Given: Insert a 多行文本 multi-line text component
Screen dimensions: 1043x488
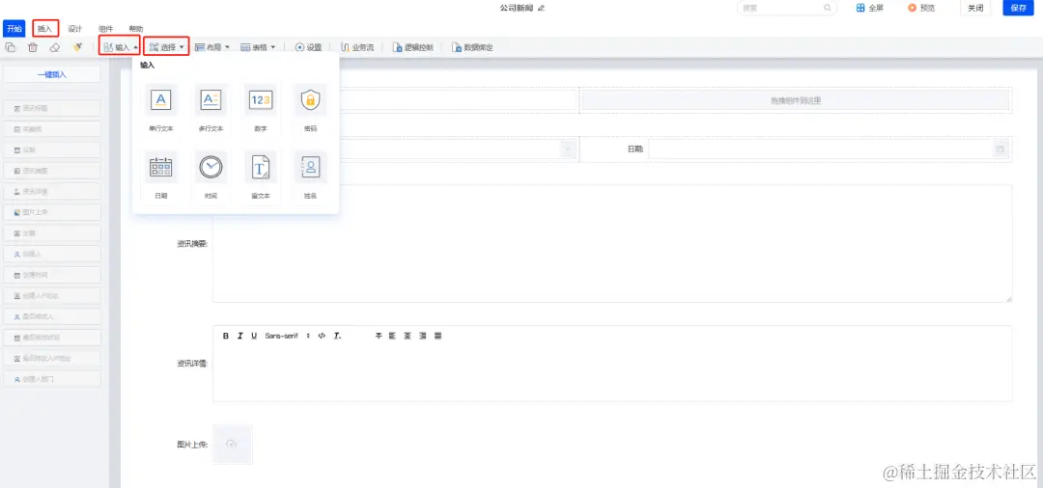Looking at the screenshot, I should pos(211,108).
